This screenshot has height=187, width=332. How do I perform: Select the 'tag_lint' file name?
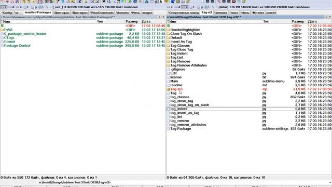click(x=176, y=117)
